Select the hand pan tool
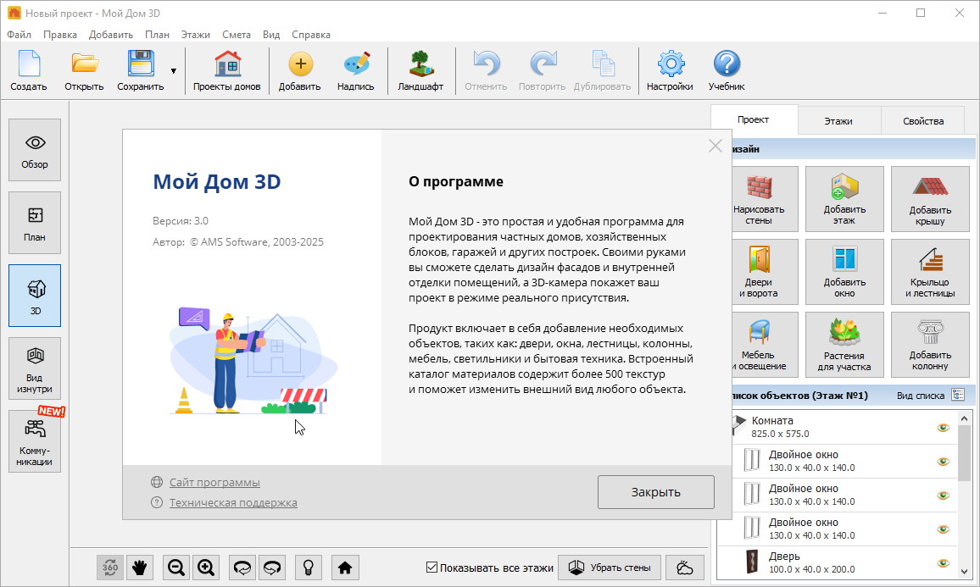 point(139,568)
